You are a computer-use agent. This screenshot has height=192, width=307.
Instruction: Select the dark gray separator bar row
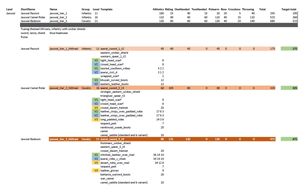point(159,25)
